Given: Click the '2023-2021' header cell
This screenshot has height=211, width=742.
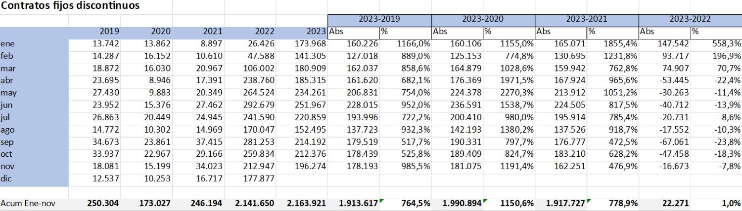Looking at the screenshot, I should pos(586,20).
